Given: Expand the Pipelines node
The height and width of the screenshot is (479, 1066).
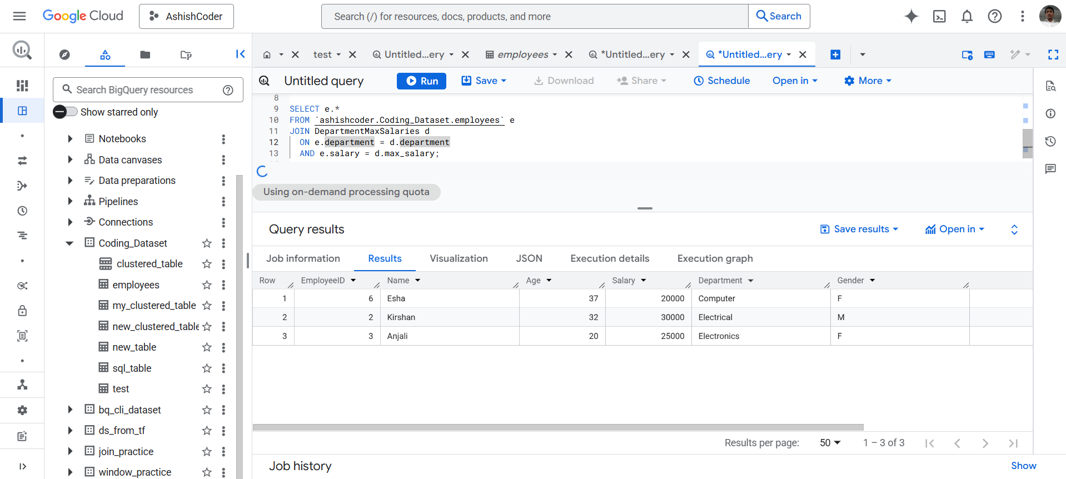Looking at the screenshot, I should click(70, 201).
